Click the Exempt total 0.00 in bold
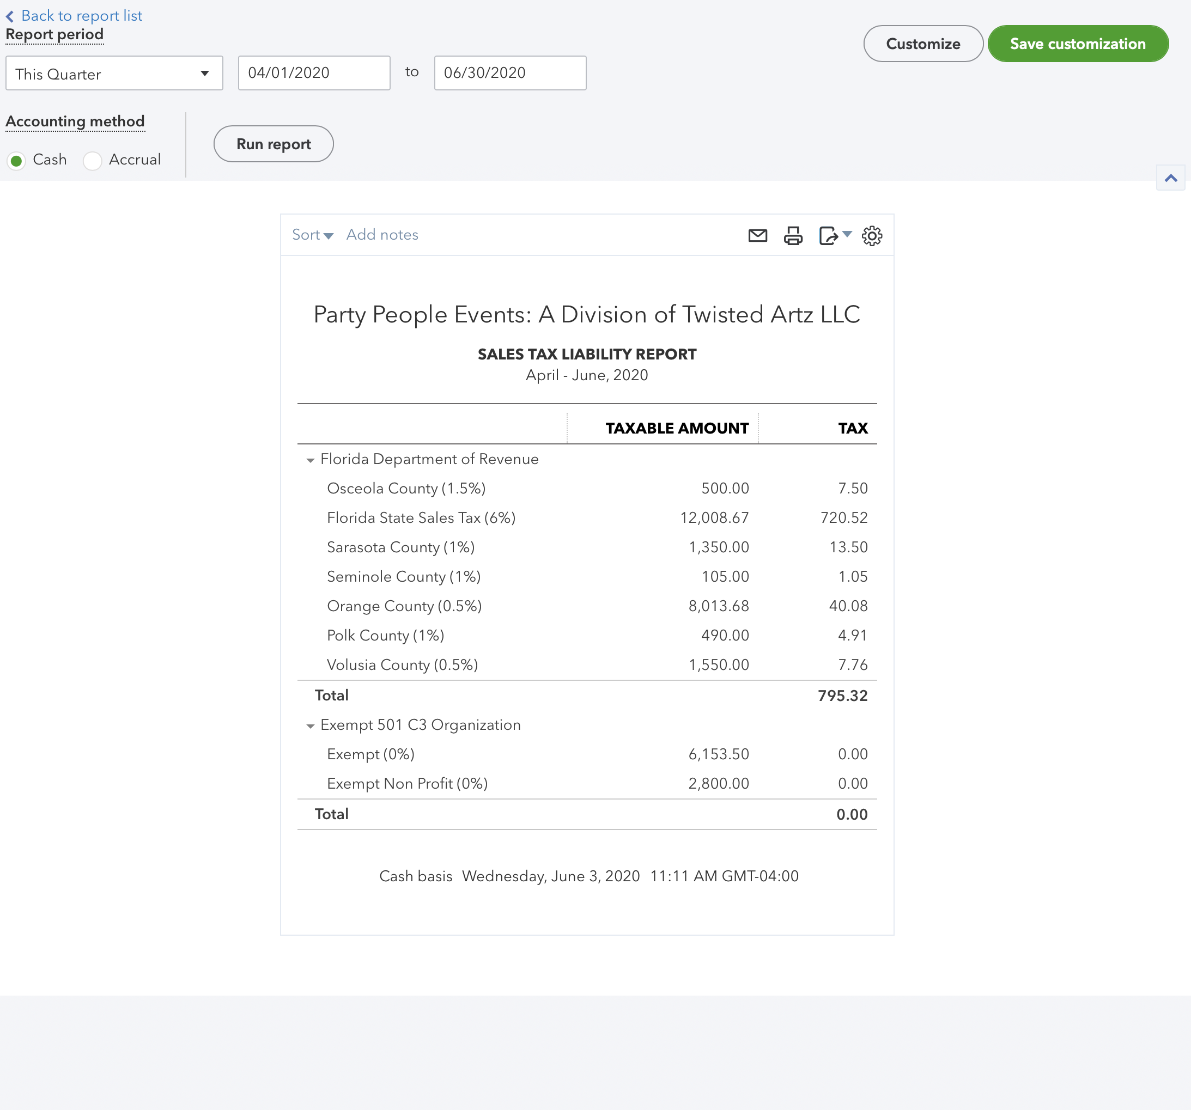Image resolution: width=1191 pixels, height=1110 pixels. tap(852, 815)
